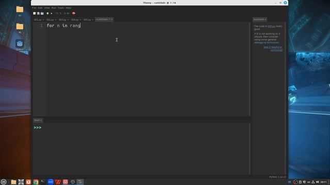This screenshot has height=185, width=330.
Task: Click the Shell prompt input area
Action: pyautogui.click(x=145, y=127)
